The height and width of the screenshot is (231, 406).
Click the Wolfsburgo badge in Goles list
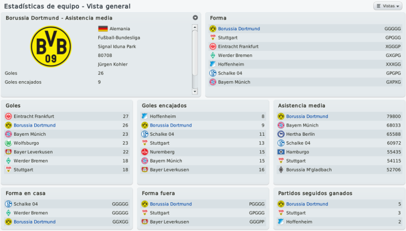pos(9,143)
